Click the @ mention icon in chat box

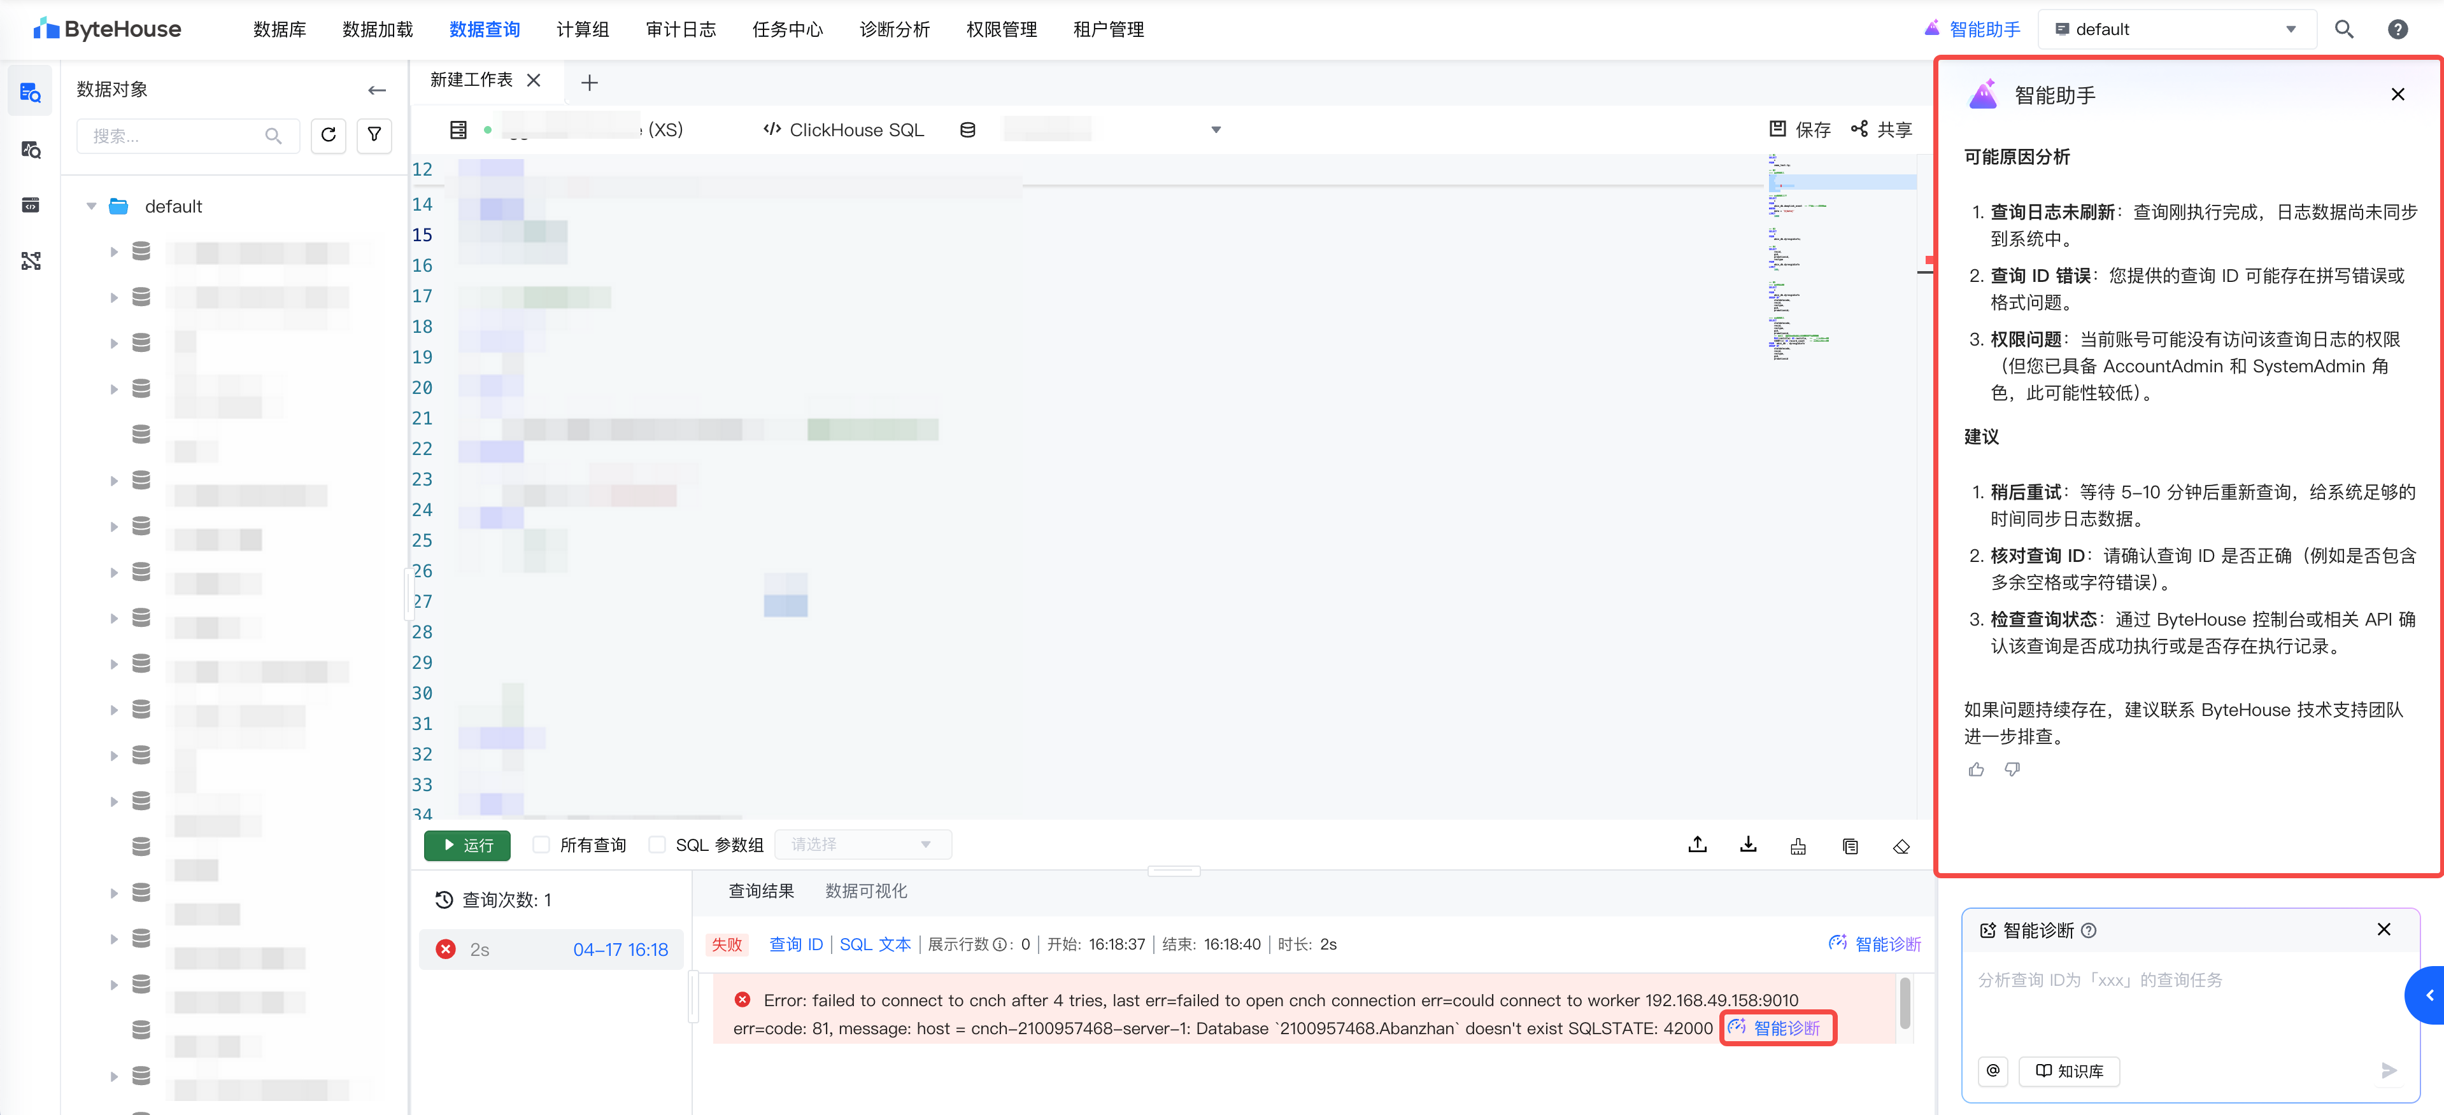tap(1993, 1070)
